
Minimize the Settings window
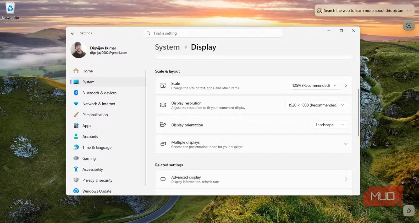(329, 31)
